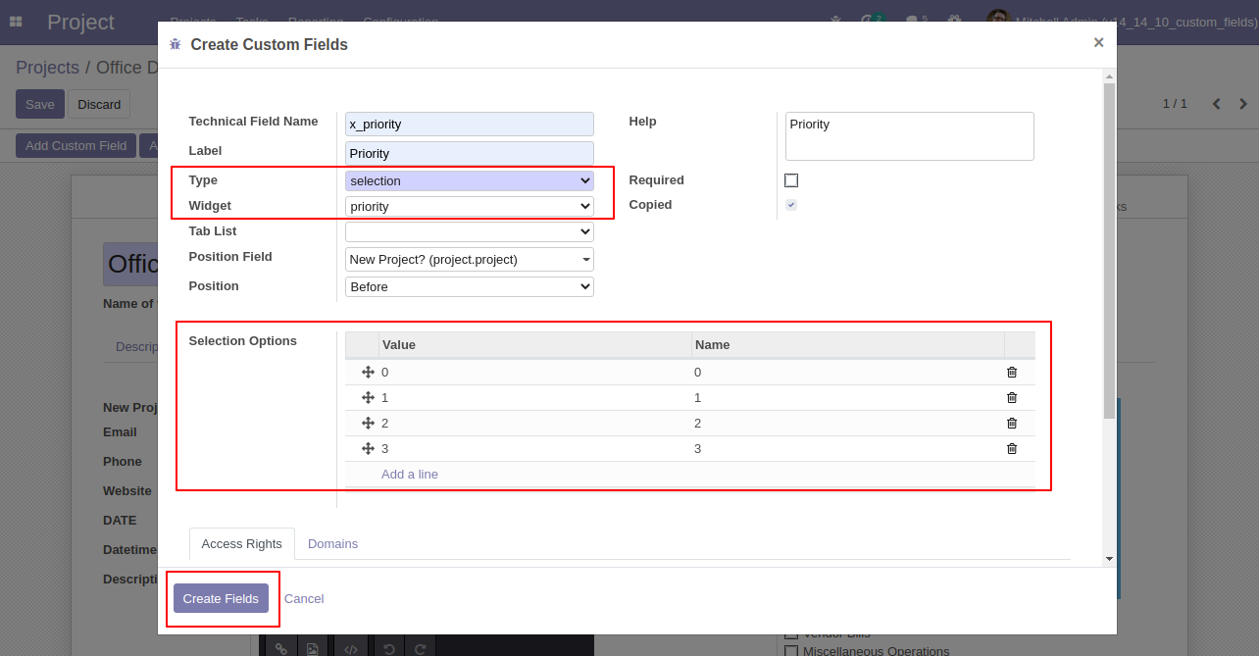Click the Cancel link in the dialog footer
This screenshot has width=1259, height=656.
[304, 598]
